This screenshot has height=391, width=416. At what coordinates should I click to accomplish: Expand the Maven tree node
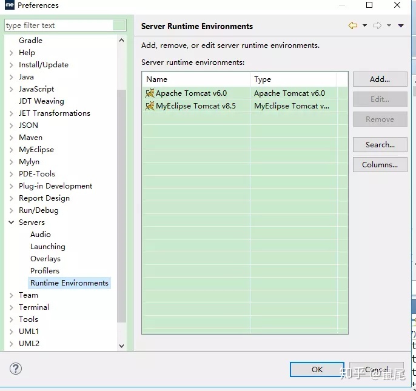click(x=11, y=138)
